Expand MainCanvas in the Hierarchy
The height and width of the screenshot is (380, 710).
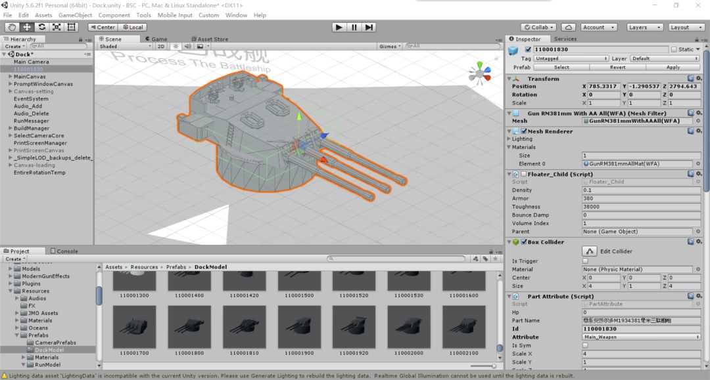click(x=10, y=77)
